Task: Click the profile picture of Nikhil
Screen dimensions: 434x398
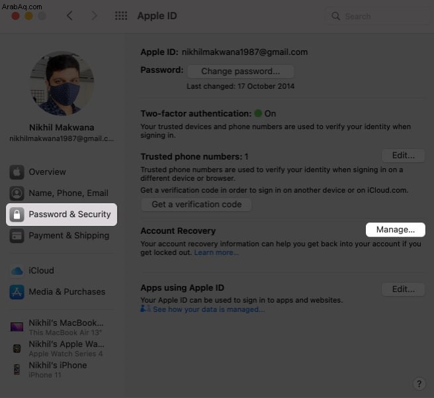Action: point(62,83)
